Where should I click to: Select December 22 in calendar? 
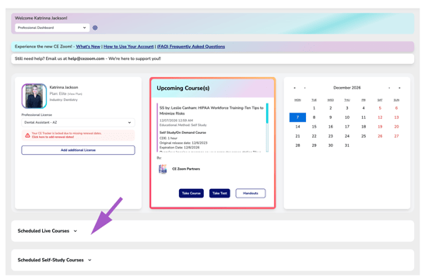[x=314, y=136]
